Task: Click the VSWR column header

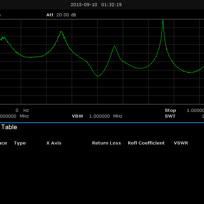Action: [x=181, y=143]
